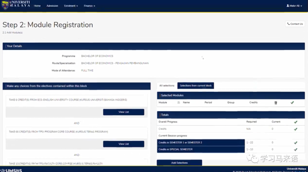Image resolution: width=308 pixels, height=172 pixels.
Task: Click the Universiti Malaya logo
Action: (x=15, y=5)
